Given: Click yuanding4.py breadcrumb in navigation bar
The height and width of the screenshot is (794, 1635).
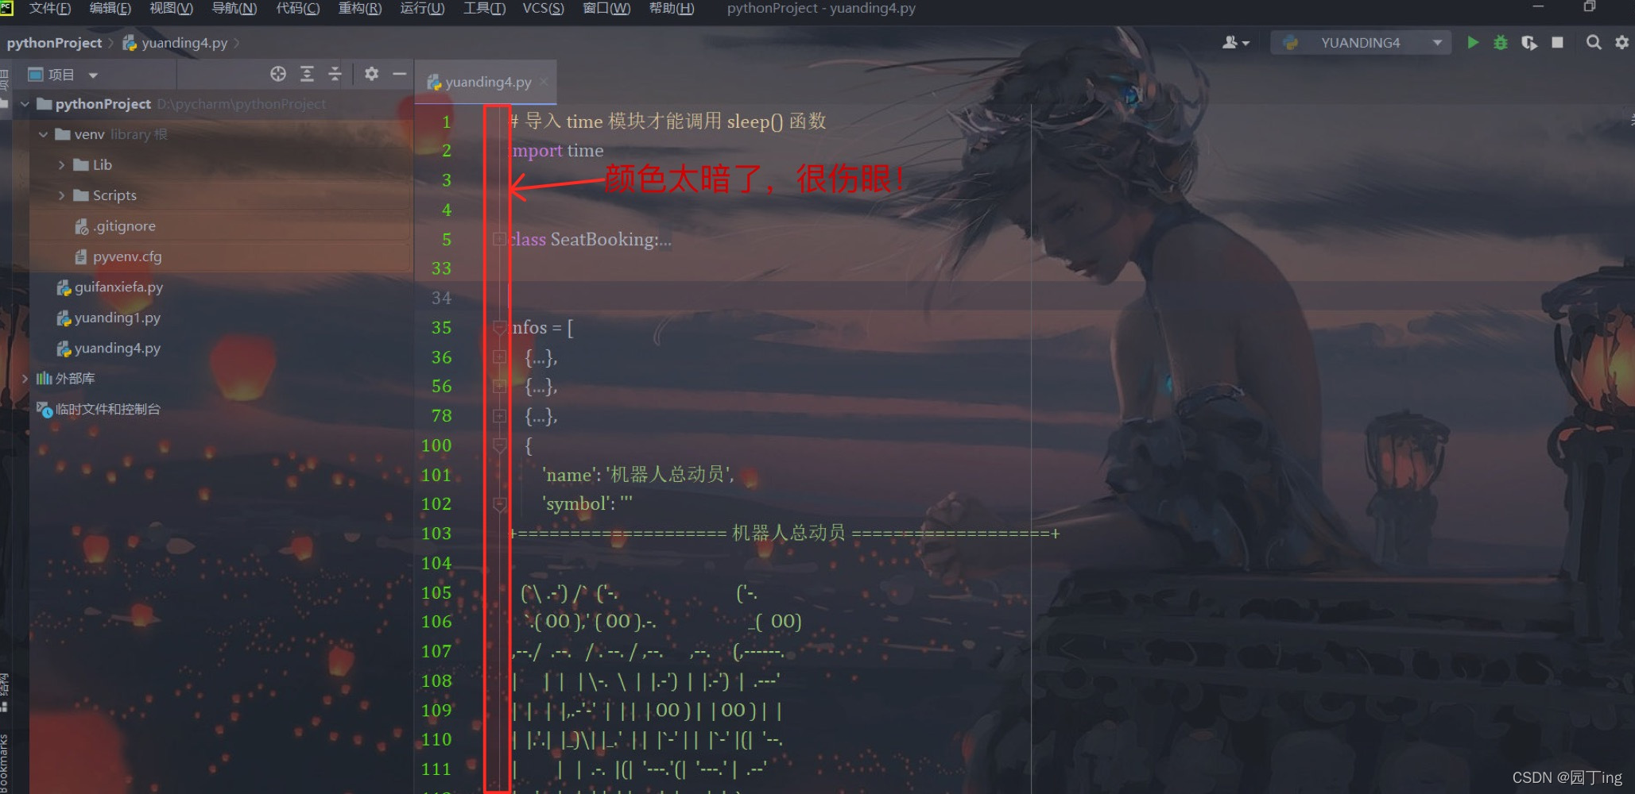Looking at the screenshot, I should (x=175, y=43).
